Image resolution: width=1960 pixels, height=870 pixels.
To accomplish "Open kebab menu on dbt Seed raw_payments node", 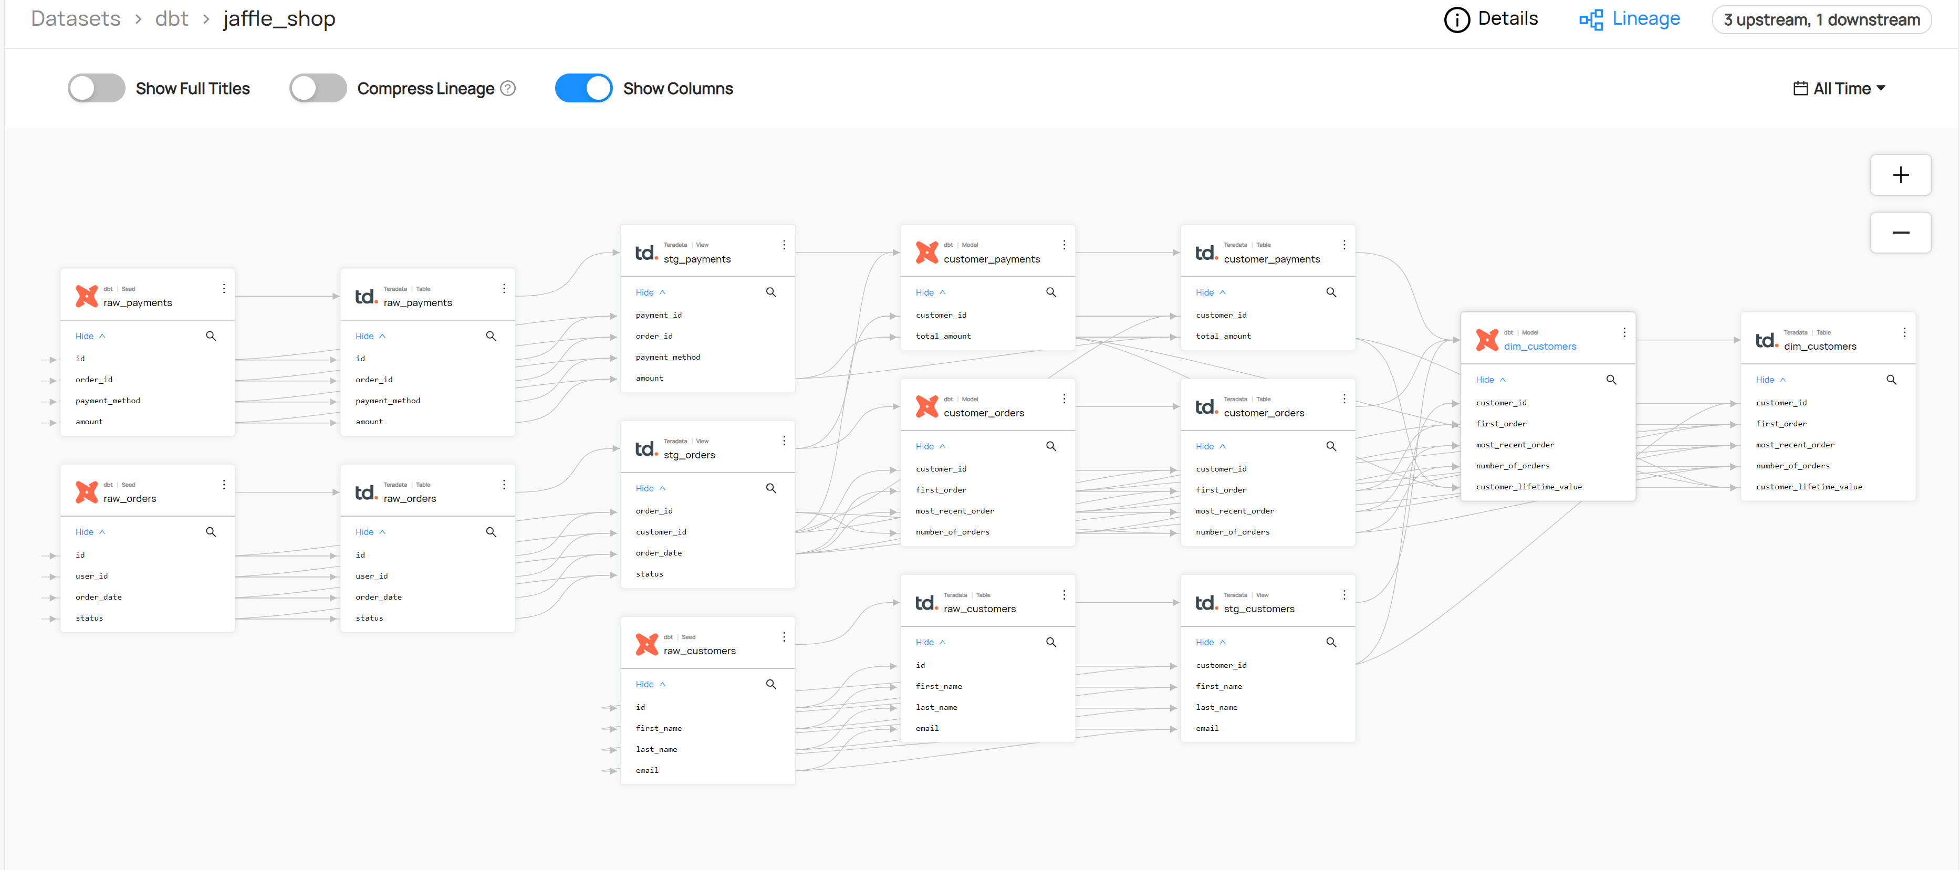I will pyautogui.click(x=224, y=288).
